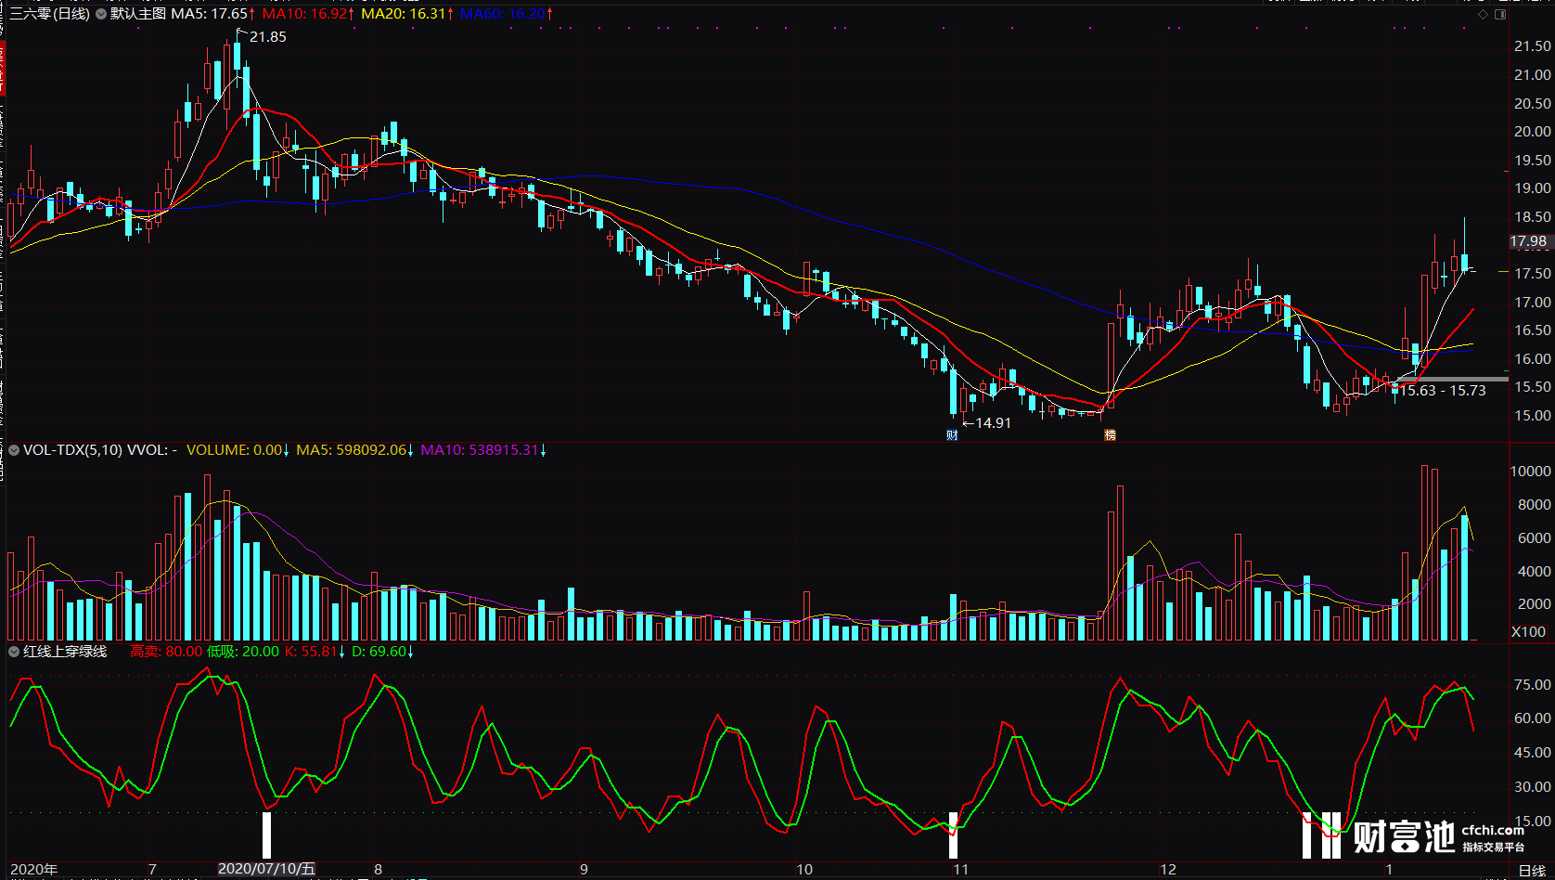Click the 低吸: 20.00 readout
1555x880 pixels.
pyautogui.click(x=243, y=652)
